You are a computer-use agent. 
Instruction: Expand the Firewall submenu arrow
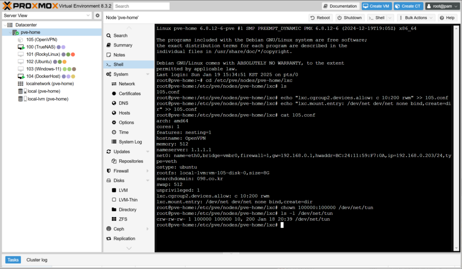point(148,171)
